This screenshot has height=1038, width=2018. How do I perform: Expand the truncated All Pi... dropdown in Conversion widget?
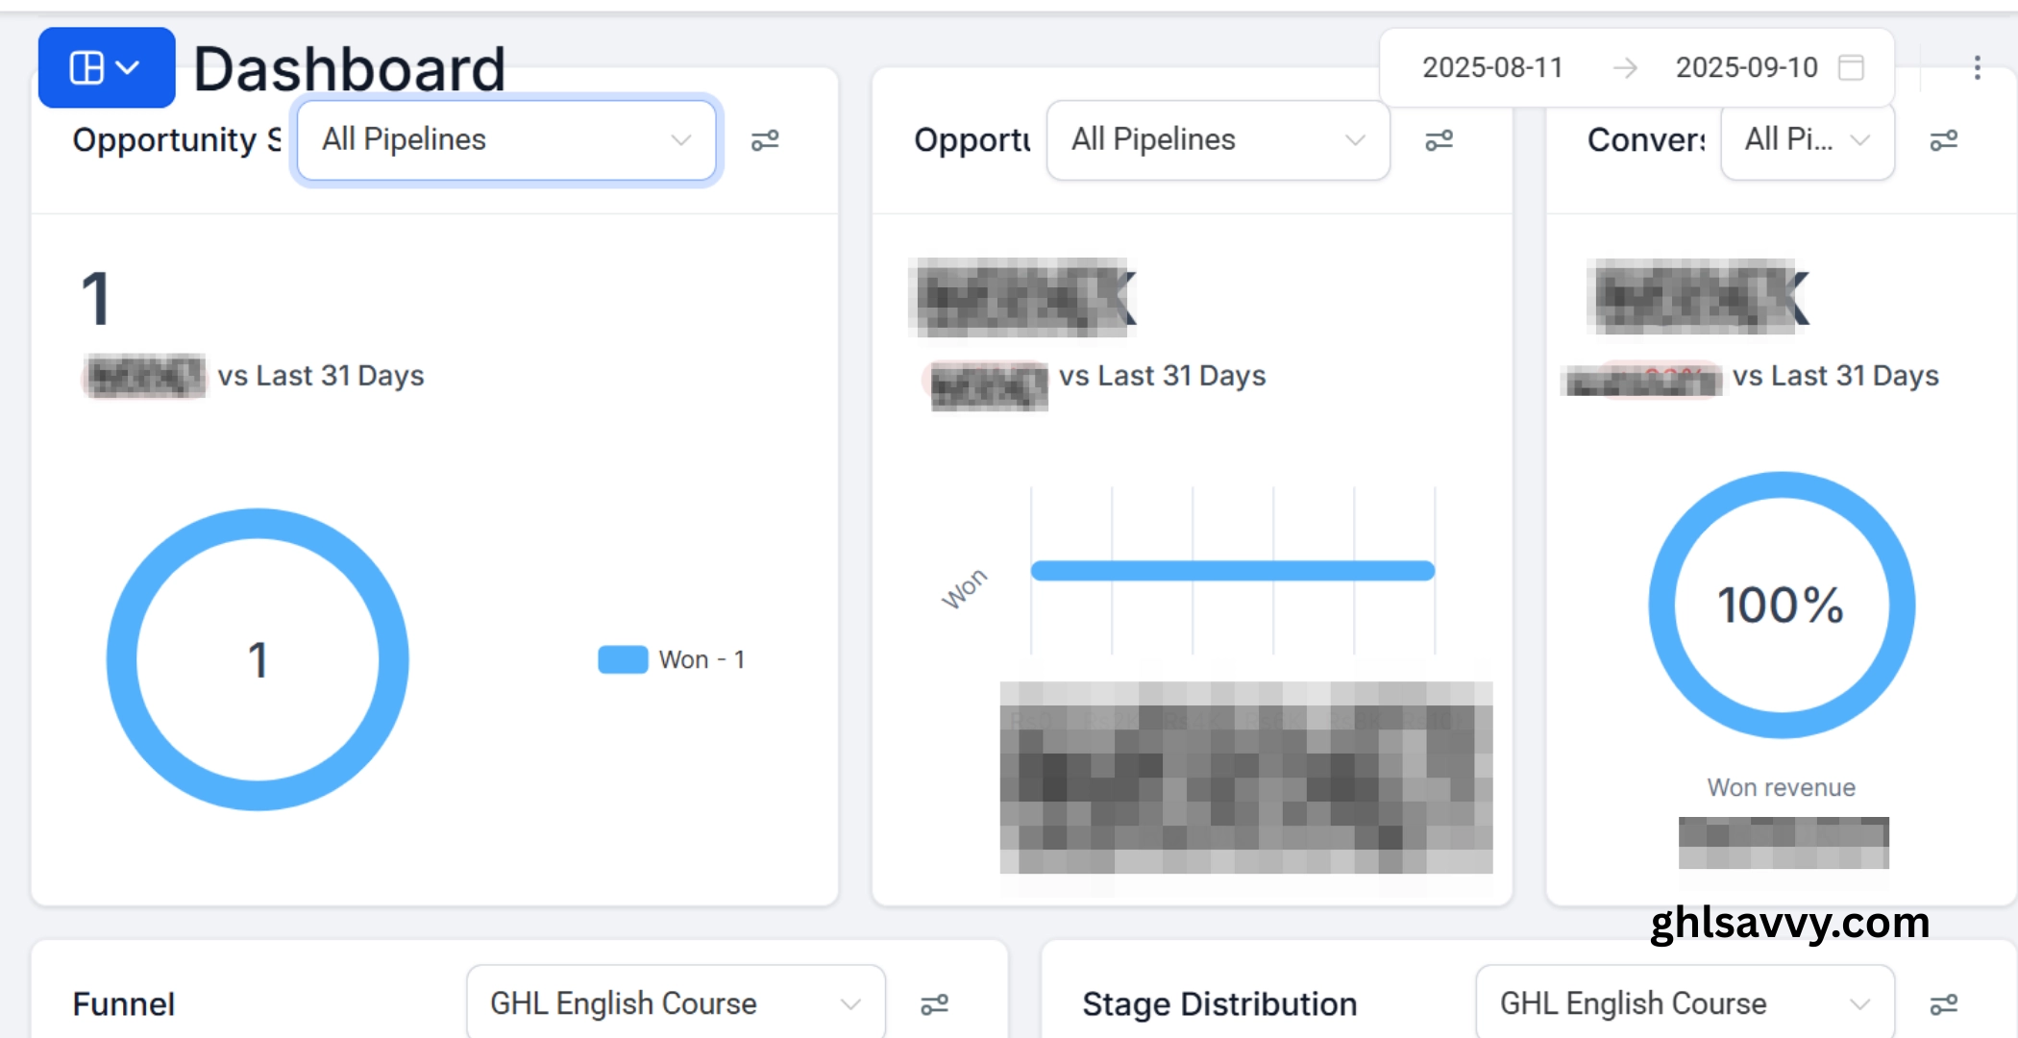click(1807, 141)
